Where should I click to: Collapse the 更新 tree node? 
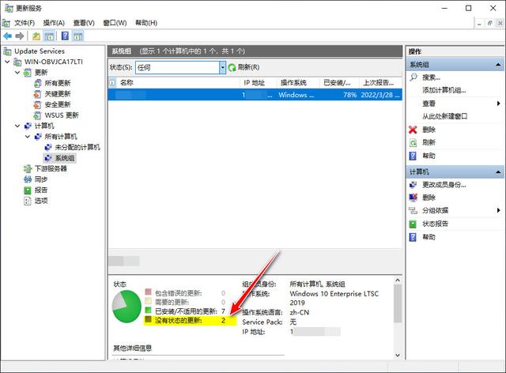(x=17, y=73)
